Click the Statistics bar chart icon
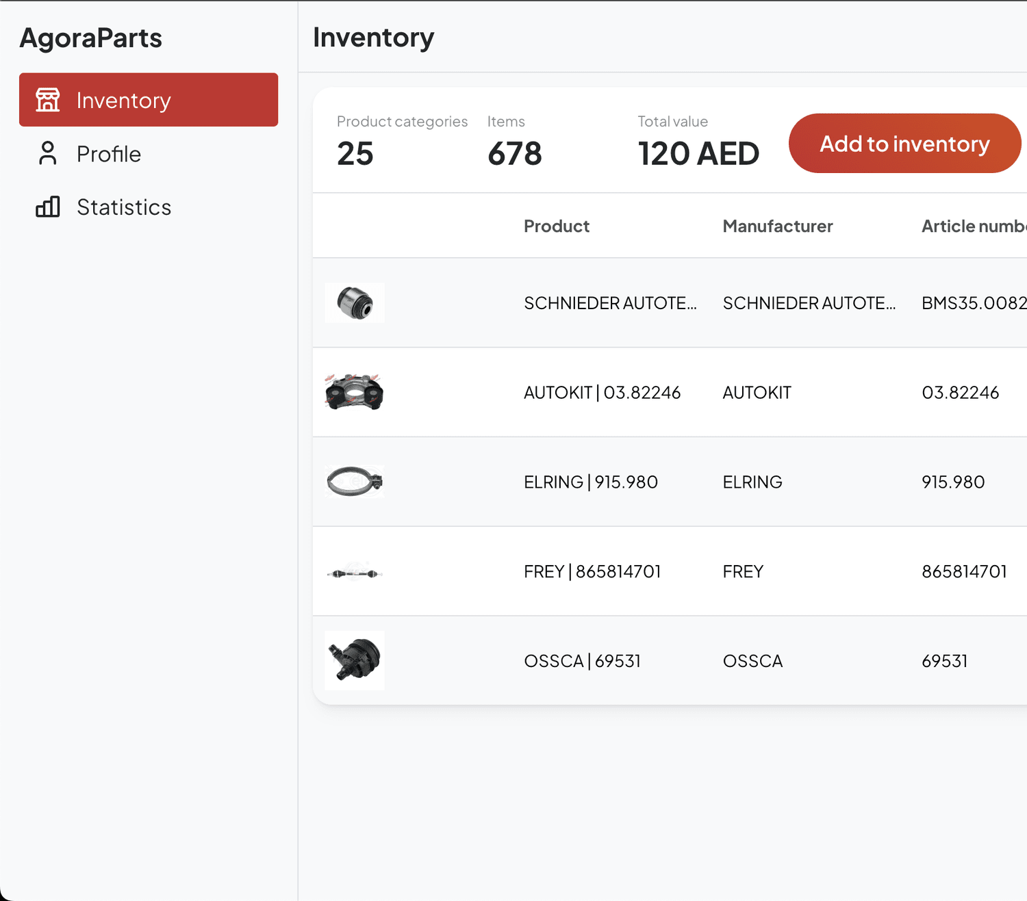1027x901 pixels. click(x=48, y=207)
